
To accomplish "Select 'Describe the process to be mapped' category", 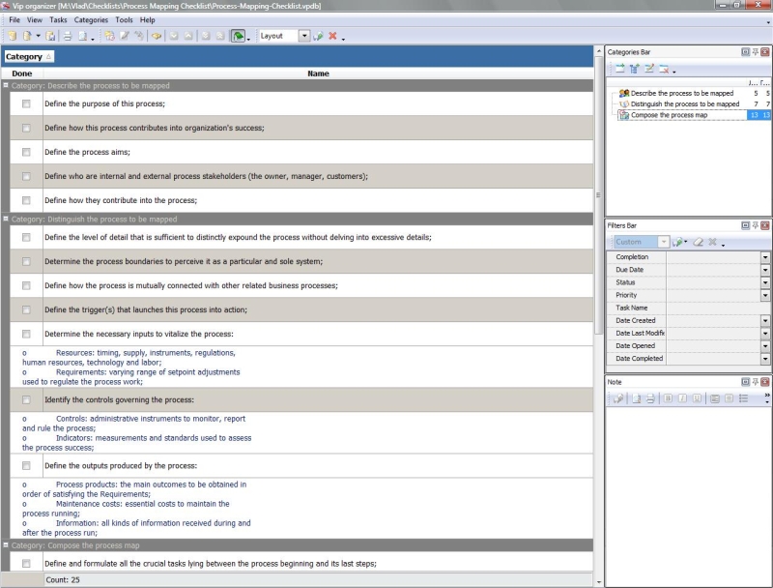I will (x=681, y=93).
